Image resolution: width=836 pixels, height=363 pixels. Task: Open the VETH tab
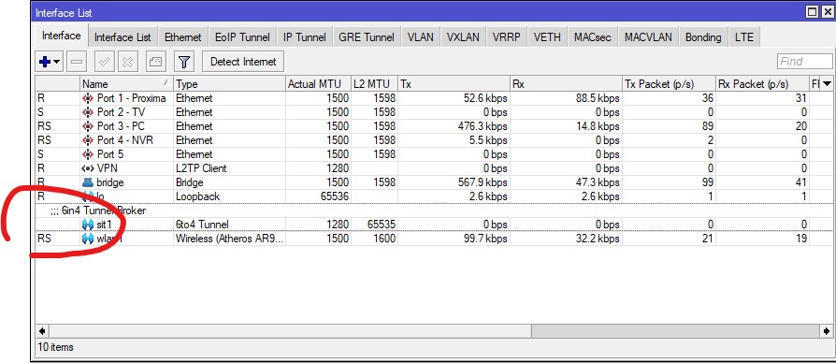tap(547, 37)
